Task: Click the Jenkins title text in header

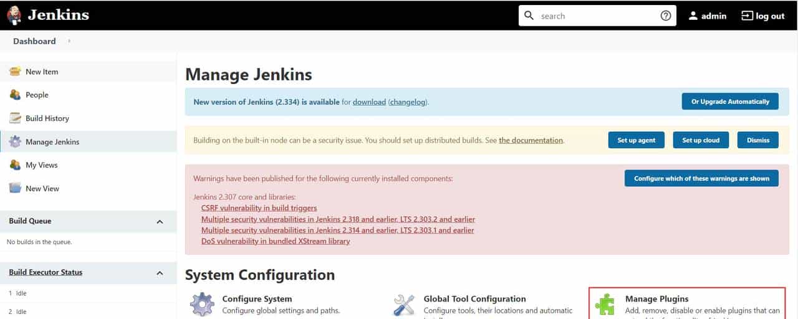Action: tap(59, 14)
